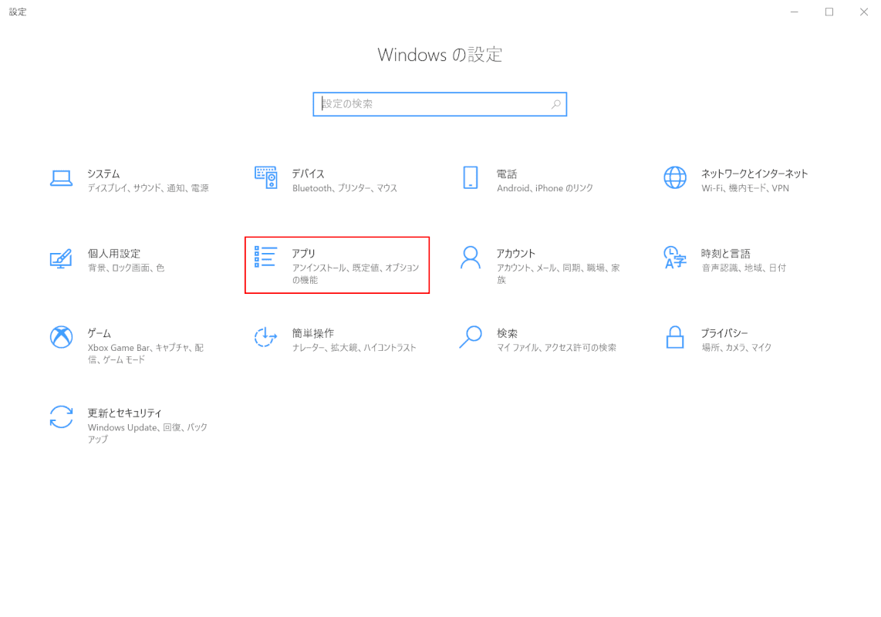Click the ナレーター、拡大鏡、ハイコントラスト description
Image resolution: width=881 pixels, height=617 pixels.
pos(354,348)
